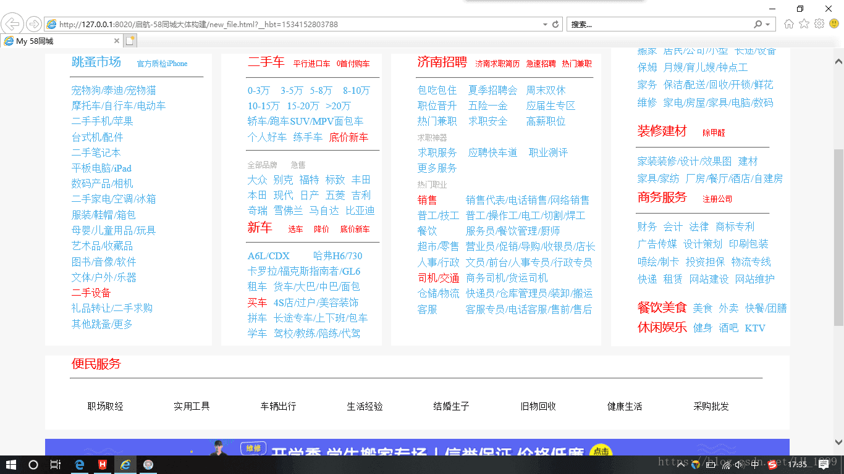Image resolution: width=844 pixels, height=474 pixels.
Task: Select the 职场取经 item under 便民服务
Action: coord(106,406)
